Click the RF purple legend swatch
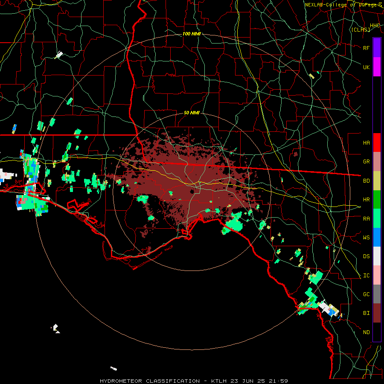This screenshot has height=384, width=384. point(377,48)
